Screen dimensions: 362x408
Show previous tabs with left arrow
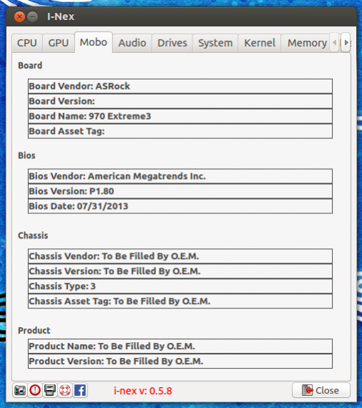[334, 42]
